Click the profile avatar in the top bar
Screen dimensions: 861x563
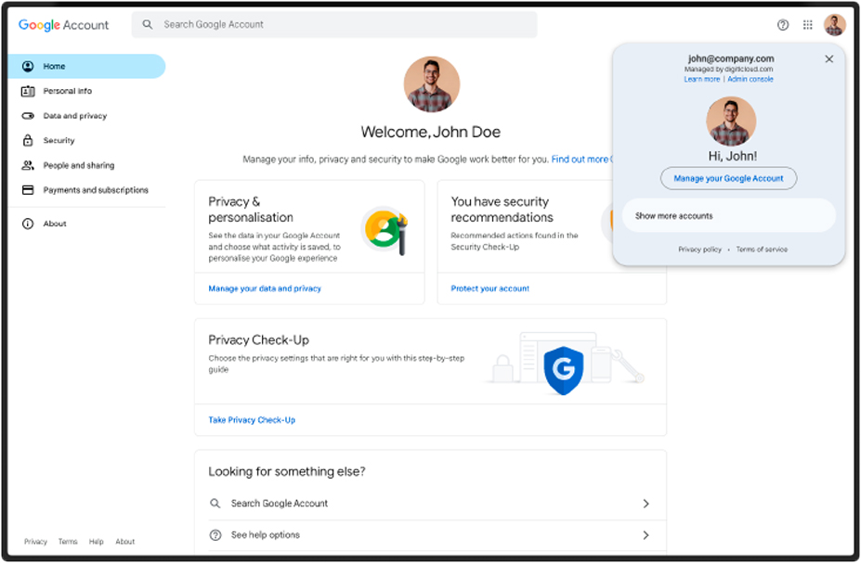coord(834,25)
